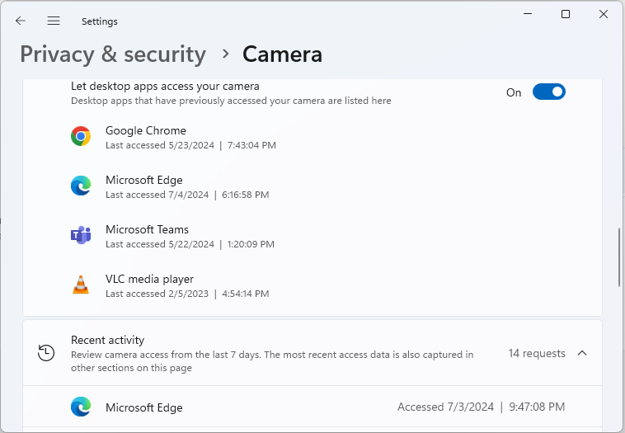Click the VLC media player cone icon
This screenshot has height=433, width=625.
point(81,285)
